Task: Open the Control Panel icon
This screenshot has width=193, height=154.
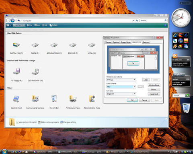Action: [16, 99]
